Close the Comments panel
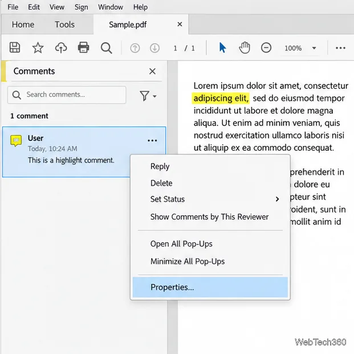Image resolution: width=354 pixels, height=354 pixels. (x=152, y=71)
